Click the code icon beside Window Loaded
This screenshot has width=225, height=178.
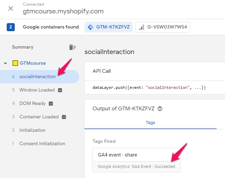(60, 90)
